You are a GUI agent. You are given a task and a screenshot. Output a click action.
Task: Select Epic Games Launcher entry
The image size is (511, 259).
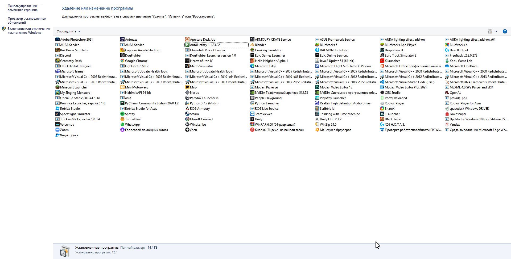(x=267, y=56)
